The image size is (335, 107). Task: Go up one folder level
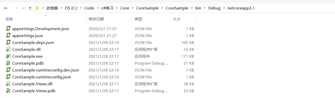pos(30,8)
